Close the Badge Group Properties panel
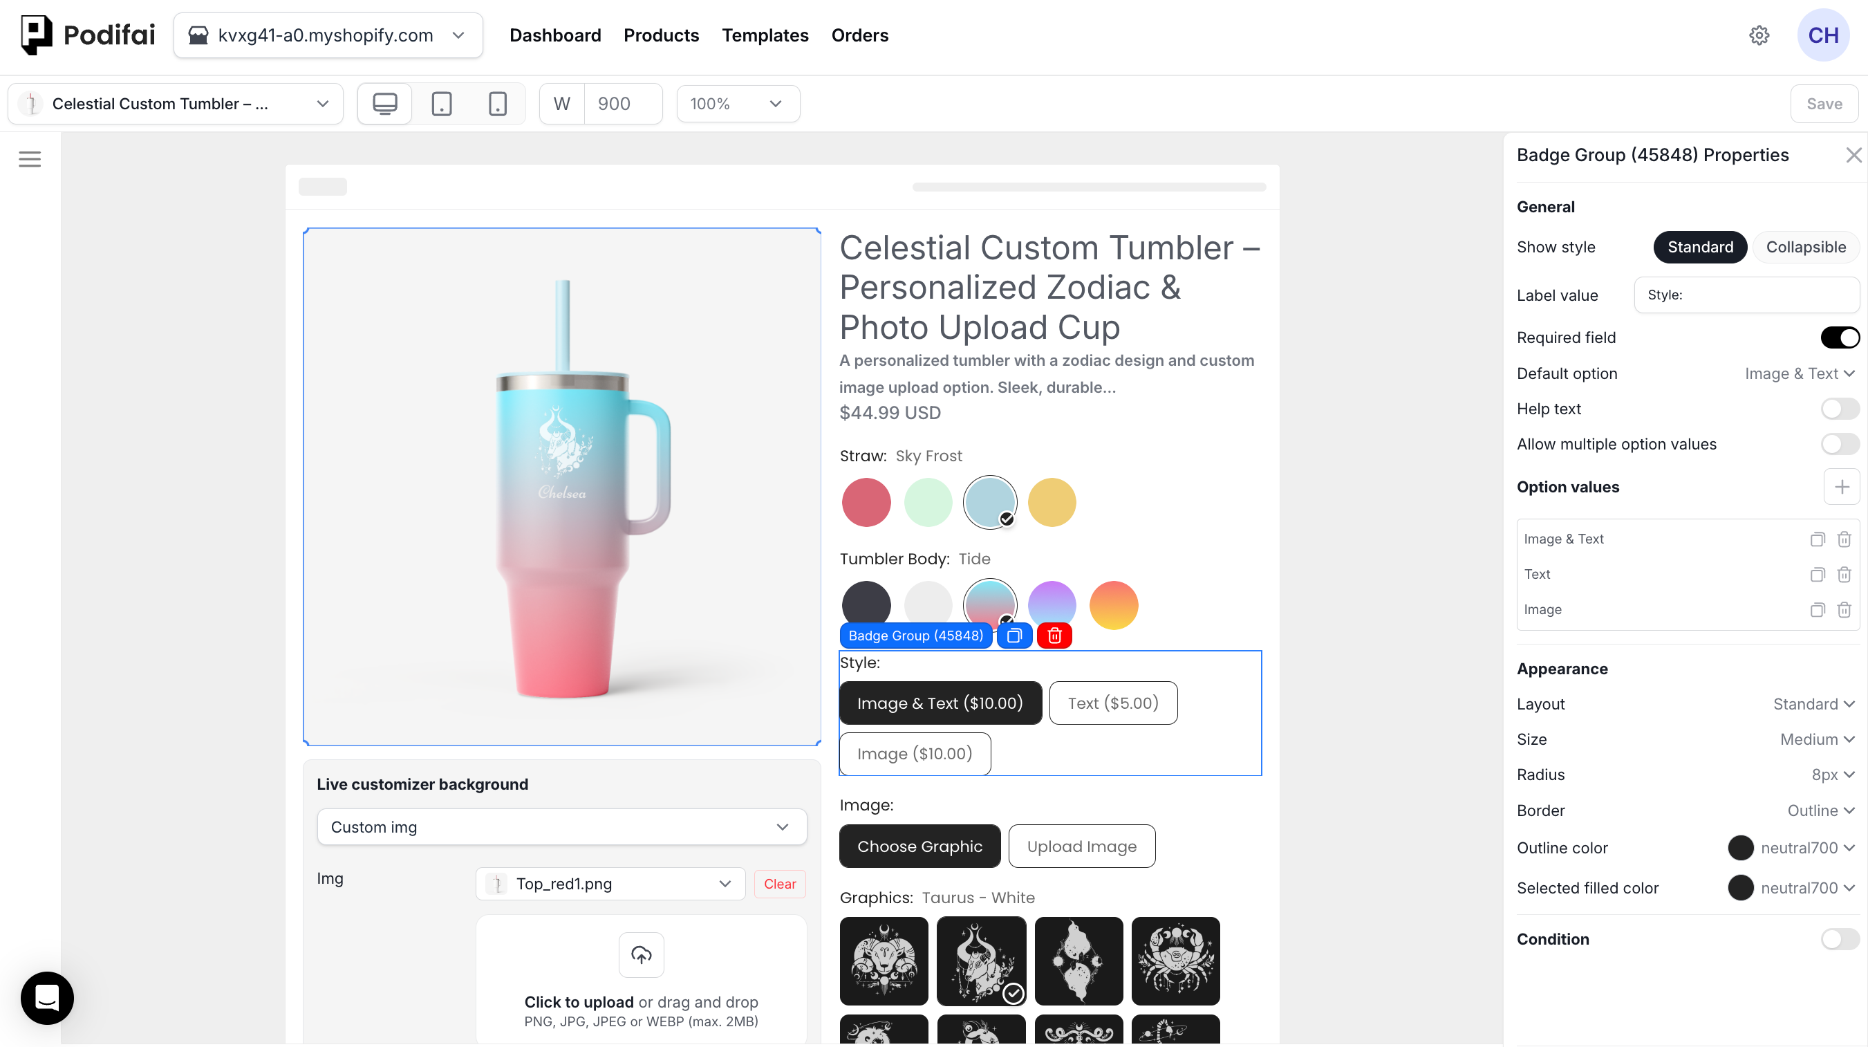 pos(1853,154)
